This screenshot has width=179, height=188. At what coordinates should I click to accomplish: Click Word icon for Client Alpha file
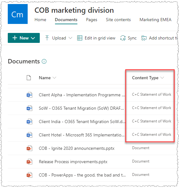[30, 95]
